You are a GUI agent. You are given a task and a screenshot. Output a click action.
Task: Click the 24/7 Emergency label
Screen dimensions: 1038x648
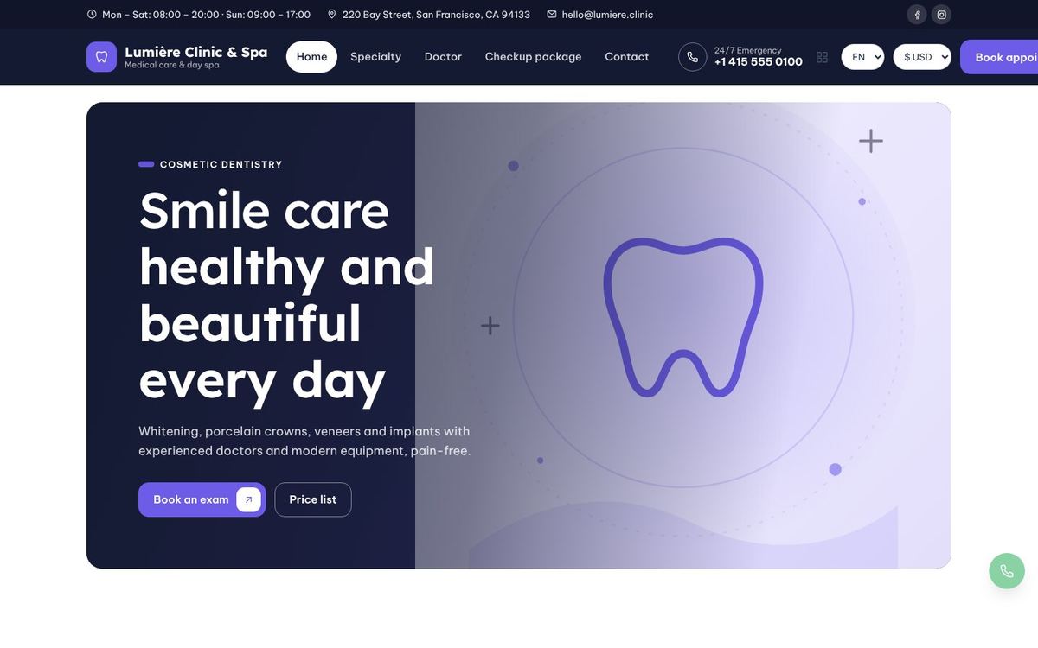(748, 50)
